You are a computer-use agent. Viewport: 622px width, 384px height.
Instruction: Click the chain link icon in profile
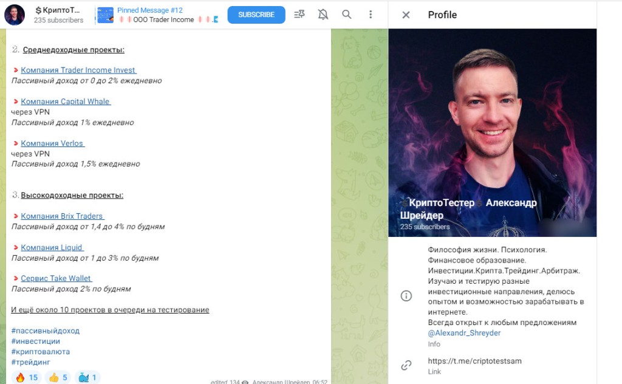coord(406,365)
